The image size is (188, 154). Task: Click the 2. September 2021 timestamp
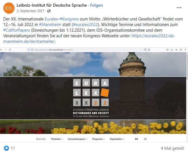[31, 11]
